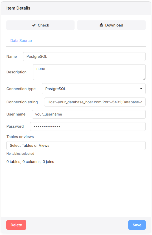The height and width of the screenshot is (235, 152).
Task: Download the data source configuration
Action: [111, 25]
